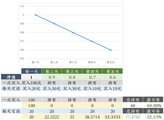Click the 买入20元 cell
164x120 pixels.
tap(31, 88)
